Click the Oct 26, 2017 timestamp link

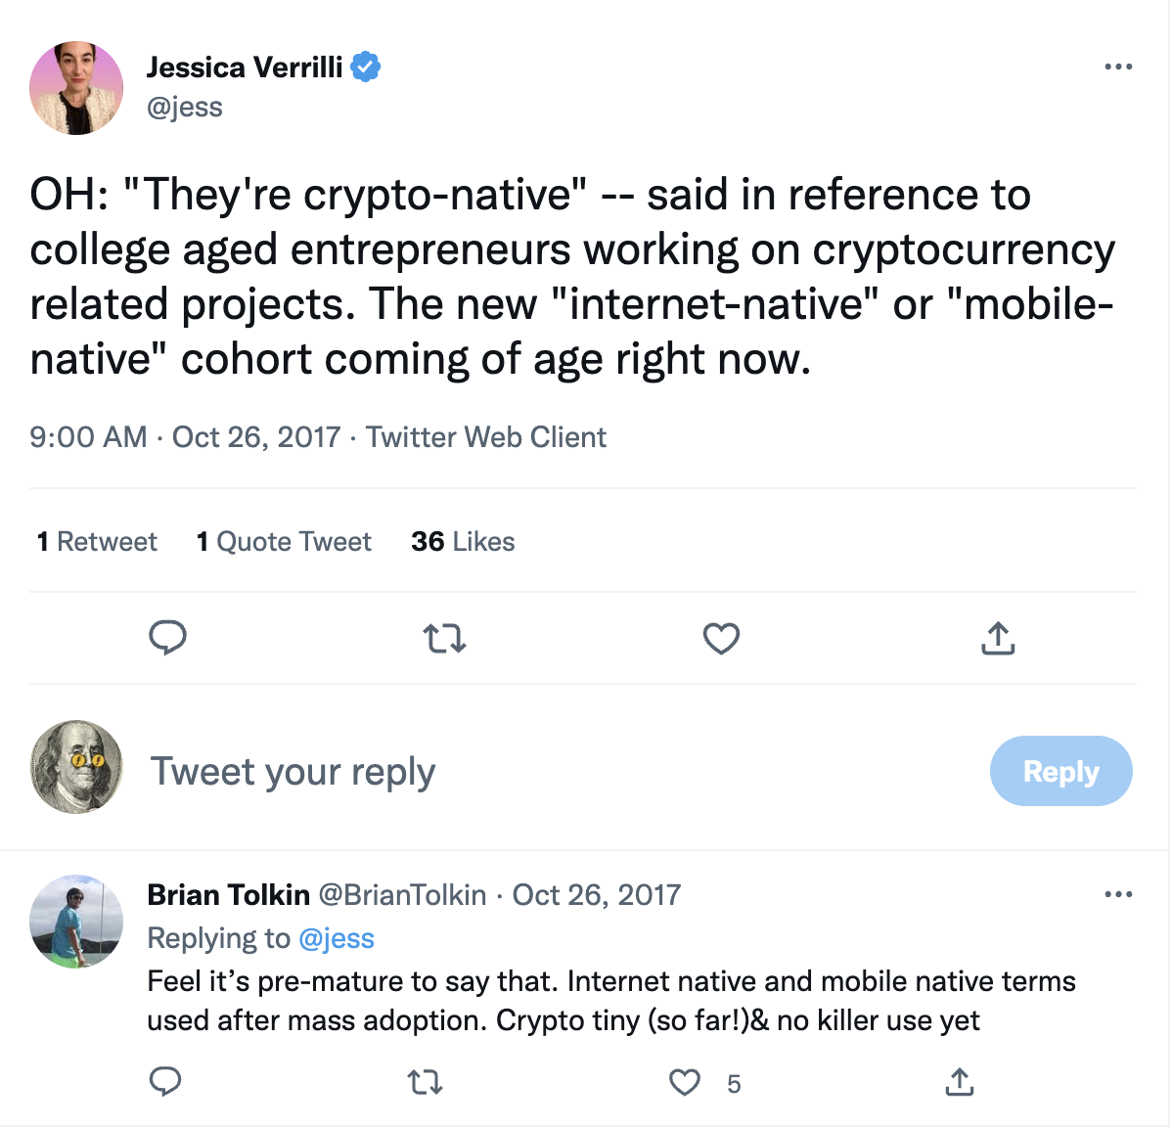(x=256, y=437)
